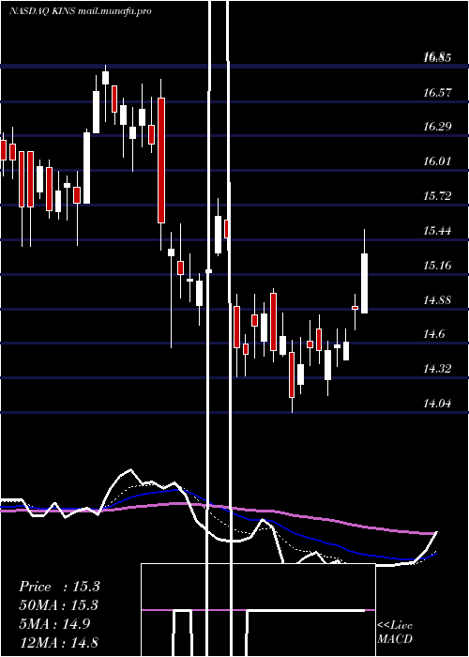Click the 14.32 price axis label
This screenshot has height=657, width=469.
click(437, 369)
